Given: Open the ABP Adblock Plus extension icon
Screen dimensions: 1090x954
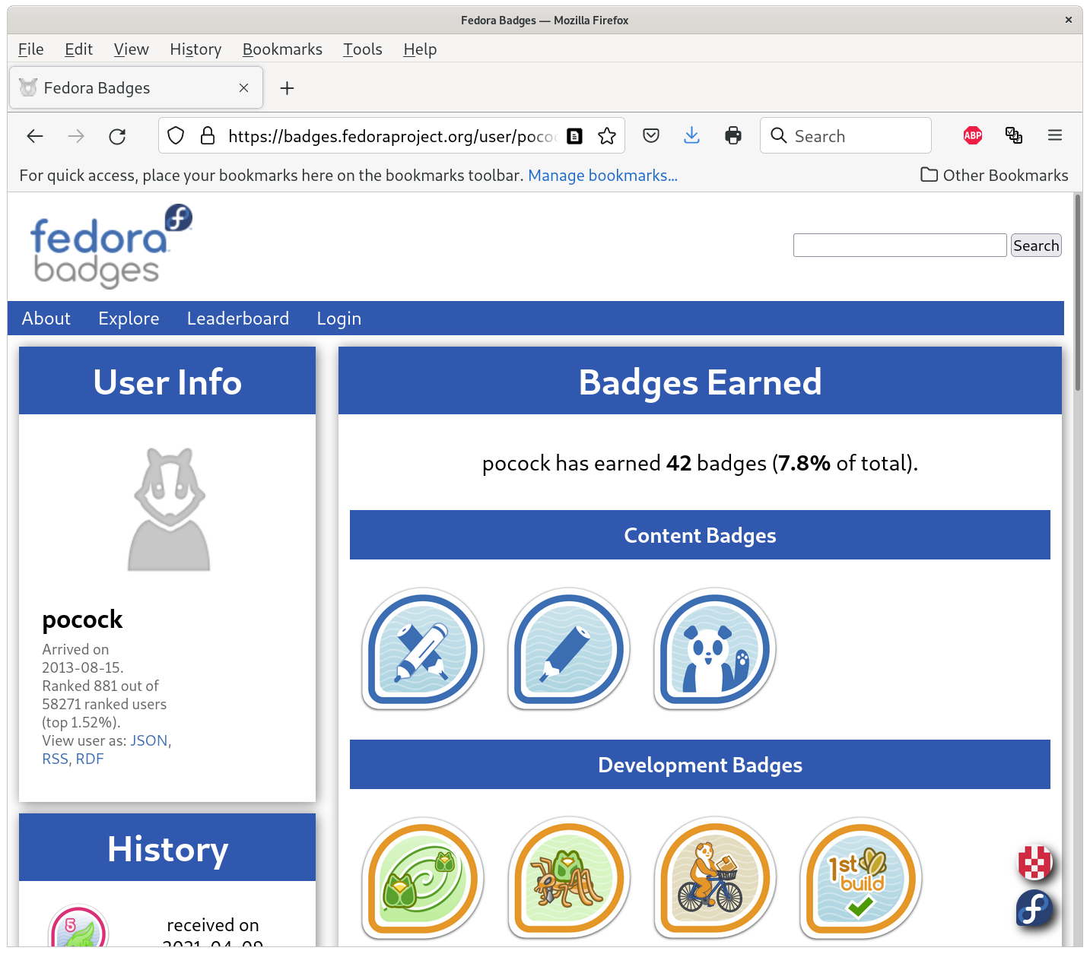Looking at the screenshot, I should pos(973,135).
